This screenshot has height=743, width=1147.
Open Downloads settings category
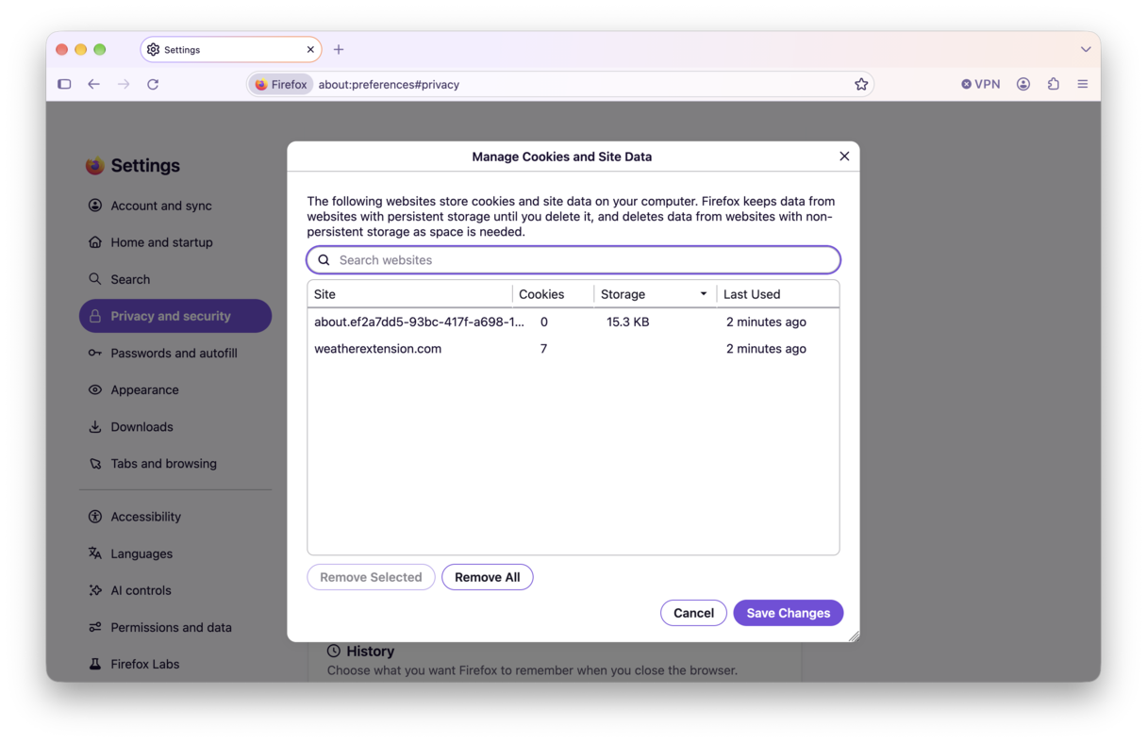coord(175,426)
